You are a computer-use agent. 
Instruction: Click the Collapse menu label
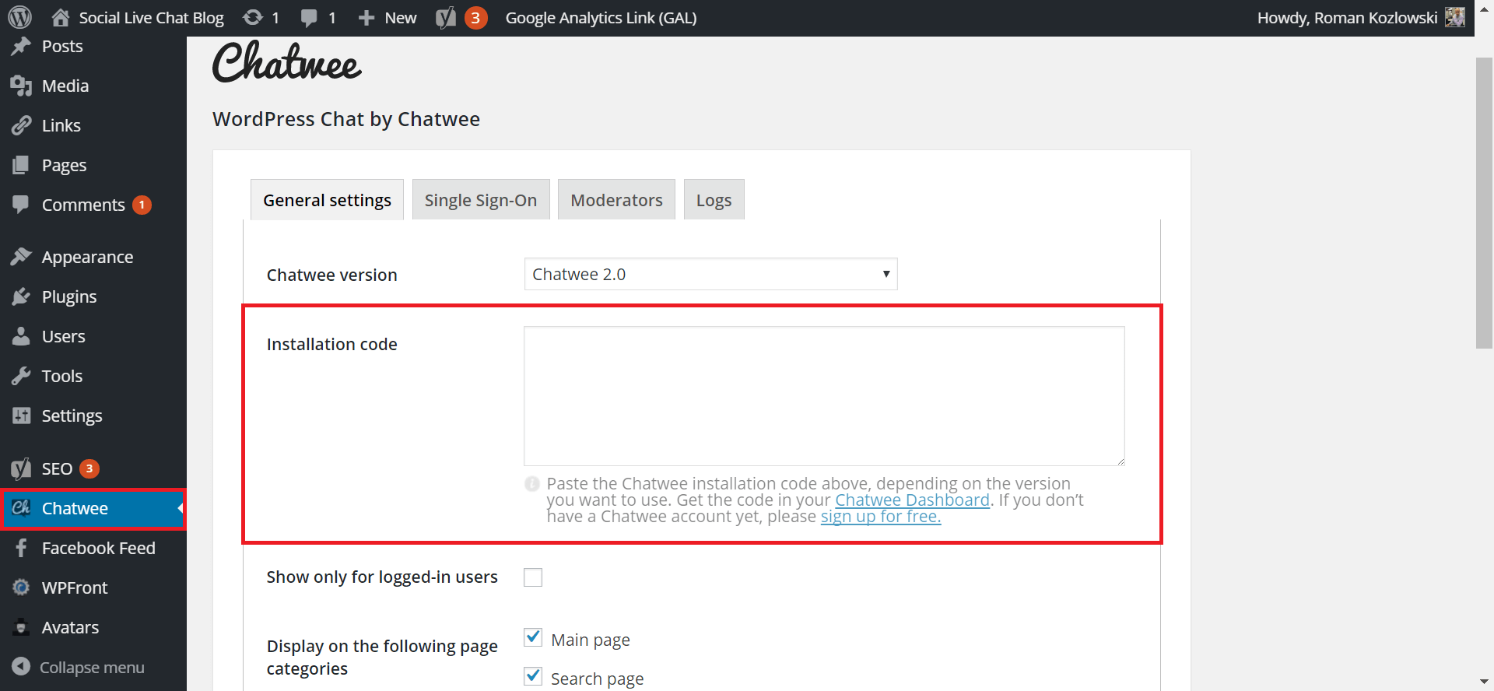(x=92, y=668)
